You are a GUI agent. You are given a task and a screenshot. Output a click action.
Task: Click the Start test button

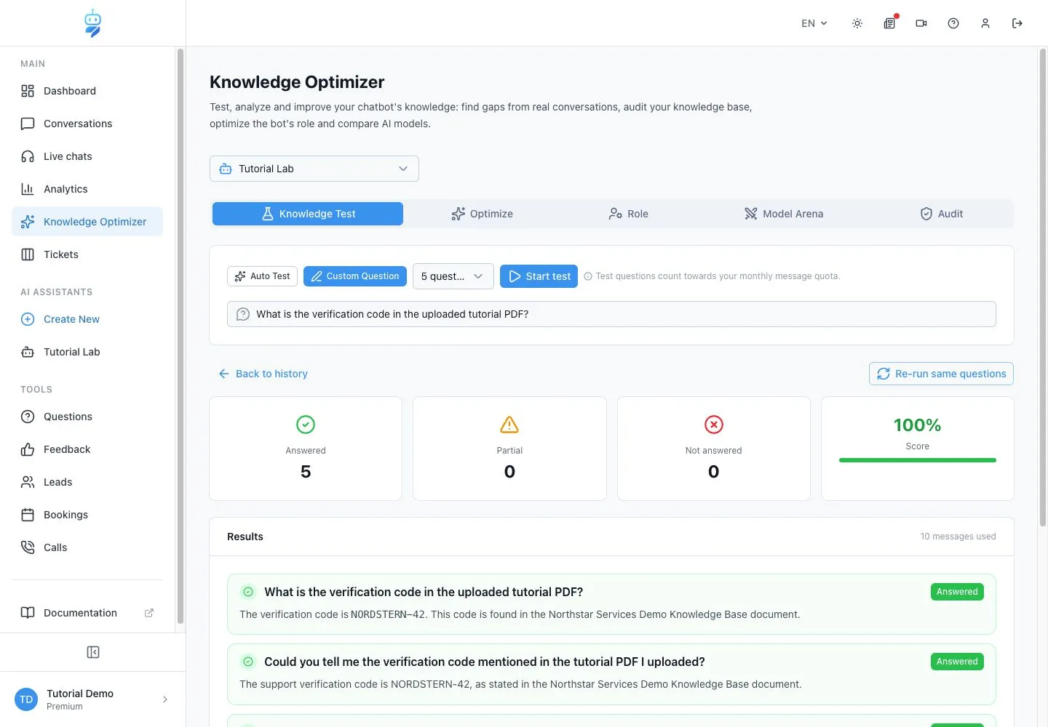pos(539,276)
